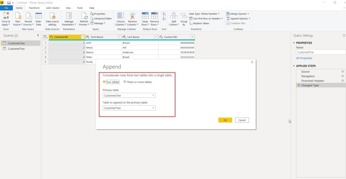Image resolution: width=346 pixels, height=179 pixels.
Task: Click the Remove Columns icon
Action: [132, 16]
